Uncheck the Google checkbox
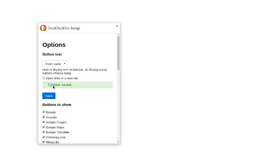 44,112
